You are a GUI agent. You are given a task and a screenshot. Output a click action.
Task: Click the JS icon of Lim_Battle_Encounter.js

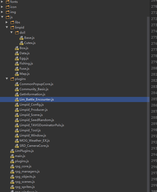click(x=17, y=99)
